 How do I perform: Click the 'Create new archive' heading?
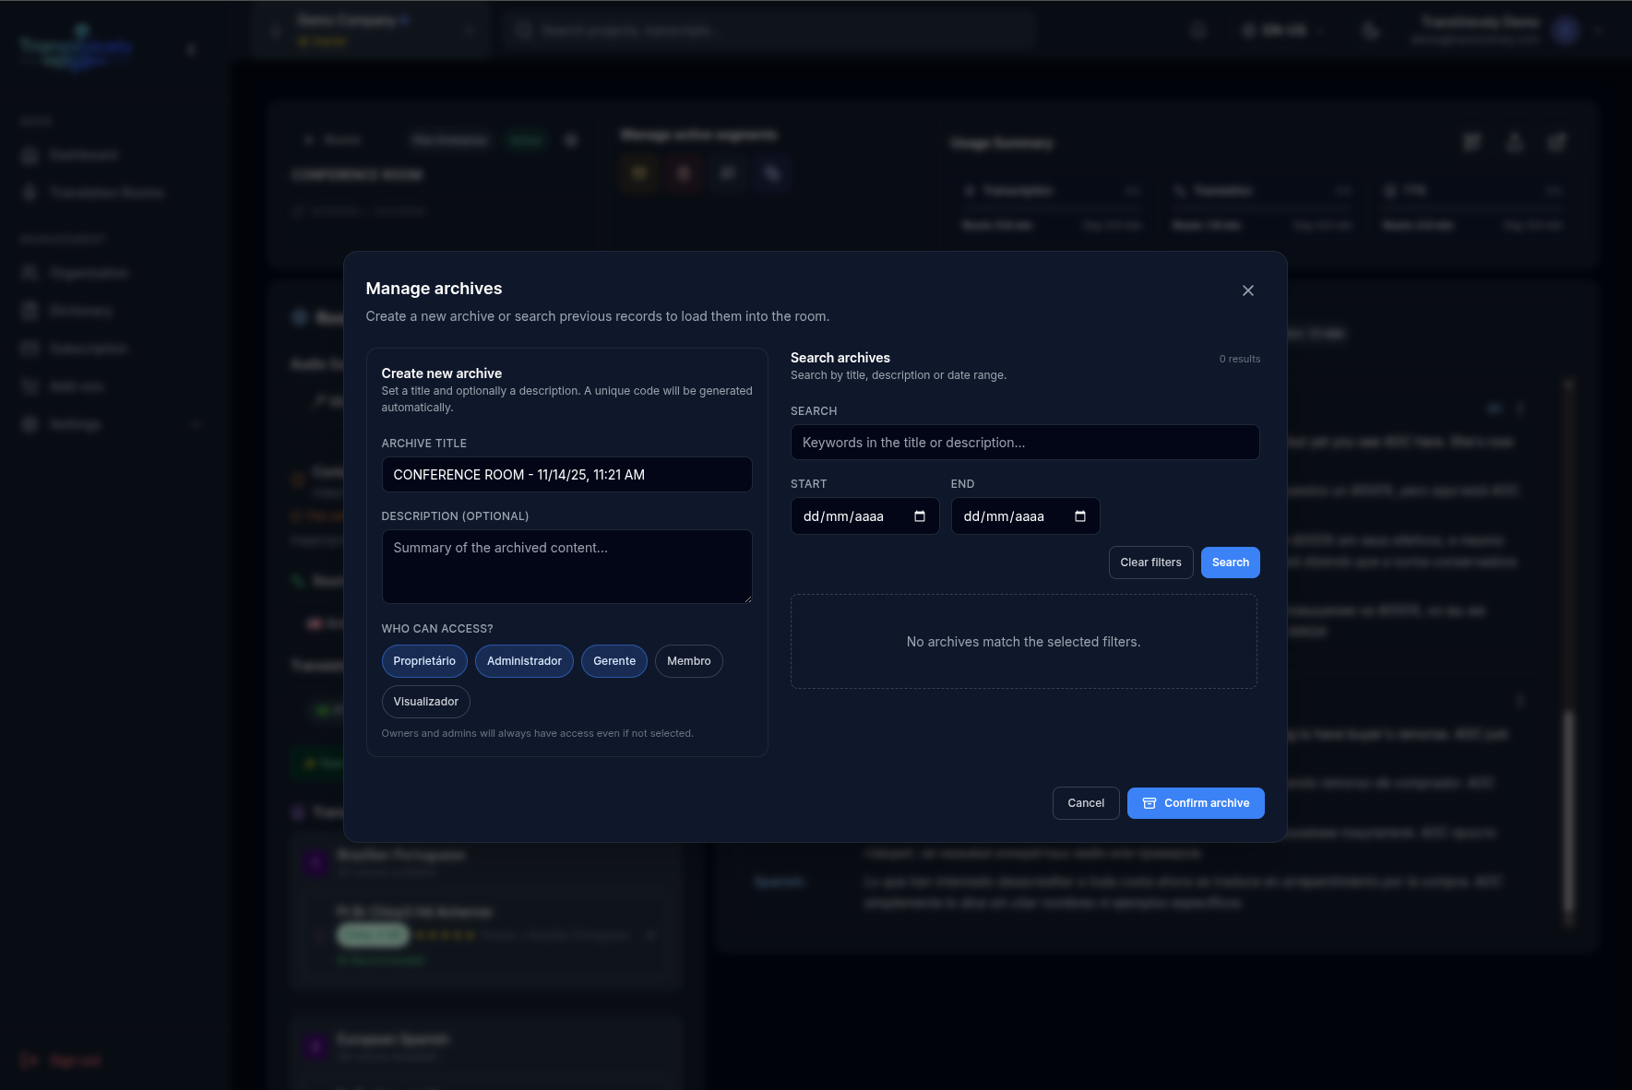(x=442, y=373)
